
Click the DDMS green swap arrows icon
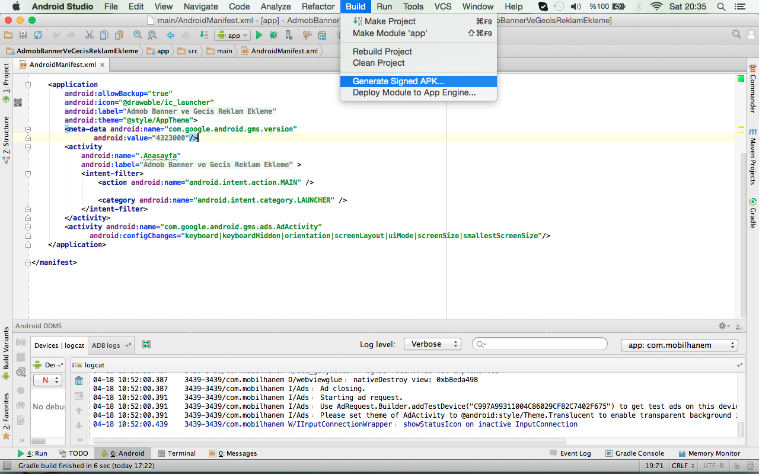(x=146, y=344)
